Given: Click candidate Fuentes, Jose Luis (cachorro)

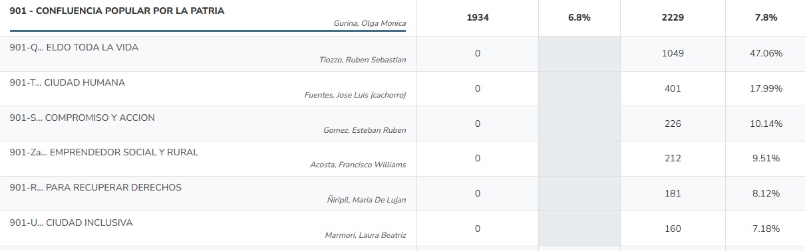Looking at the screenshot, I should (x=355, y=95).
